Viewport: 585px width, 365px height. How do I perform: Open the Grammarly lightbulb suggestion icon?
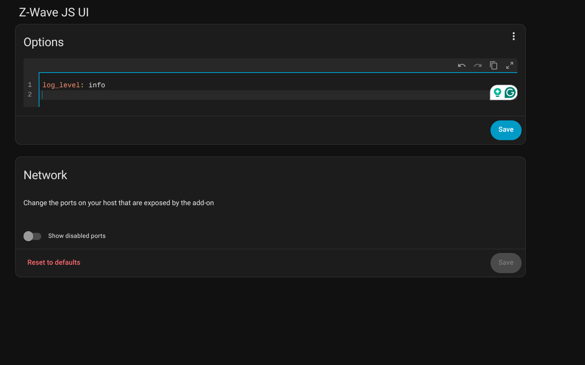click(x=497, y=92)
